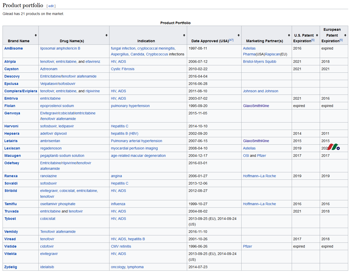
Task: Follow the Aztreonam drug link
Action: tap(49, 69)
